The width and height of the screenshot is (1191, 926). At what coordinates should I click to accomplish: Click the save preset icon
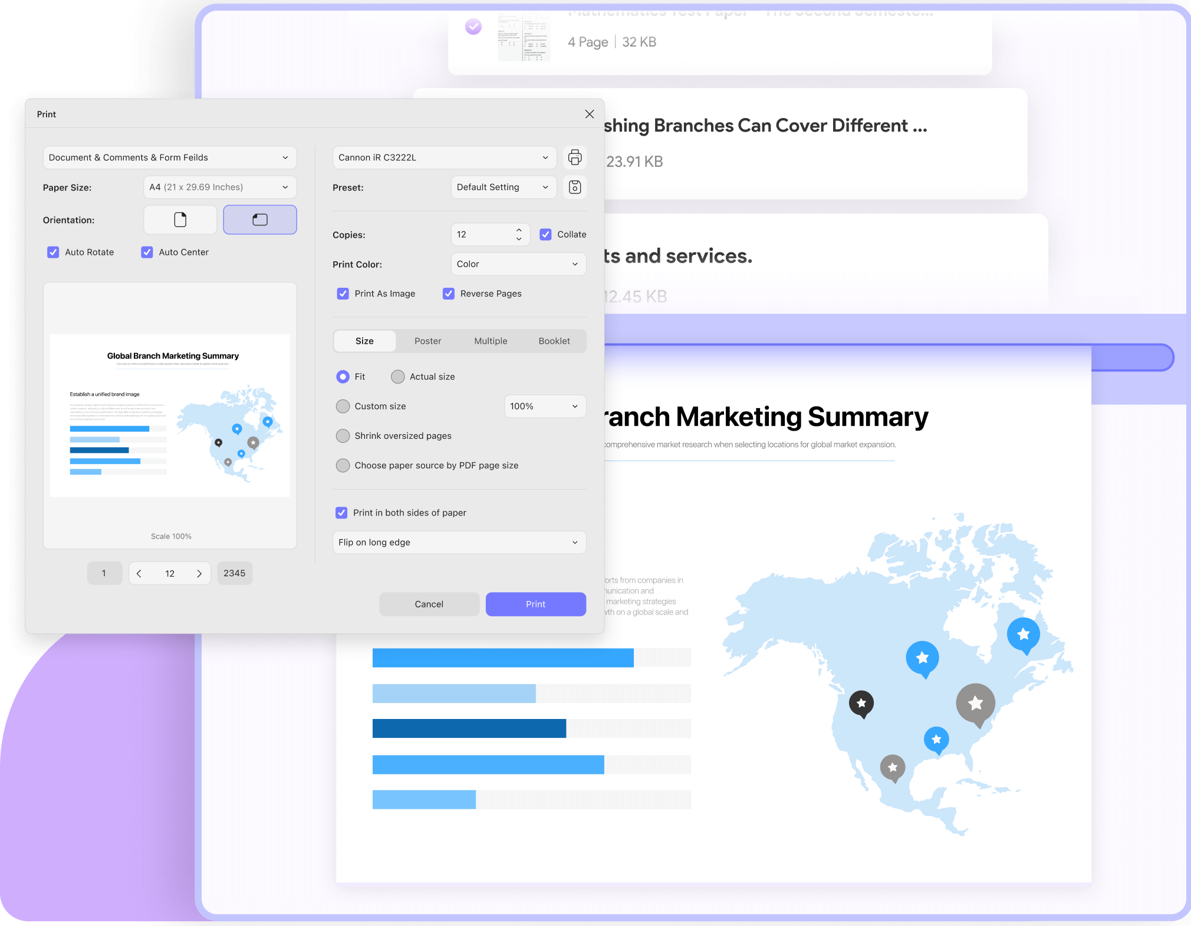pos(574,188)
